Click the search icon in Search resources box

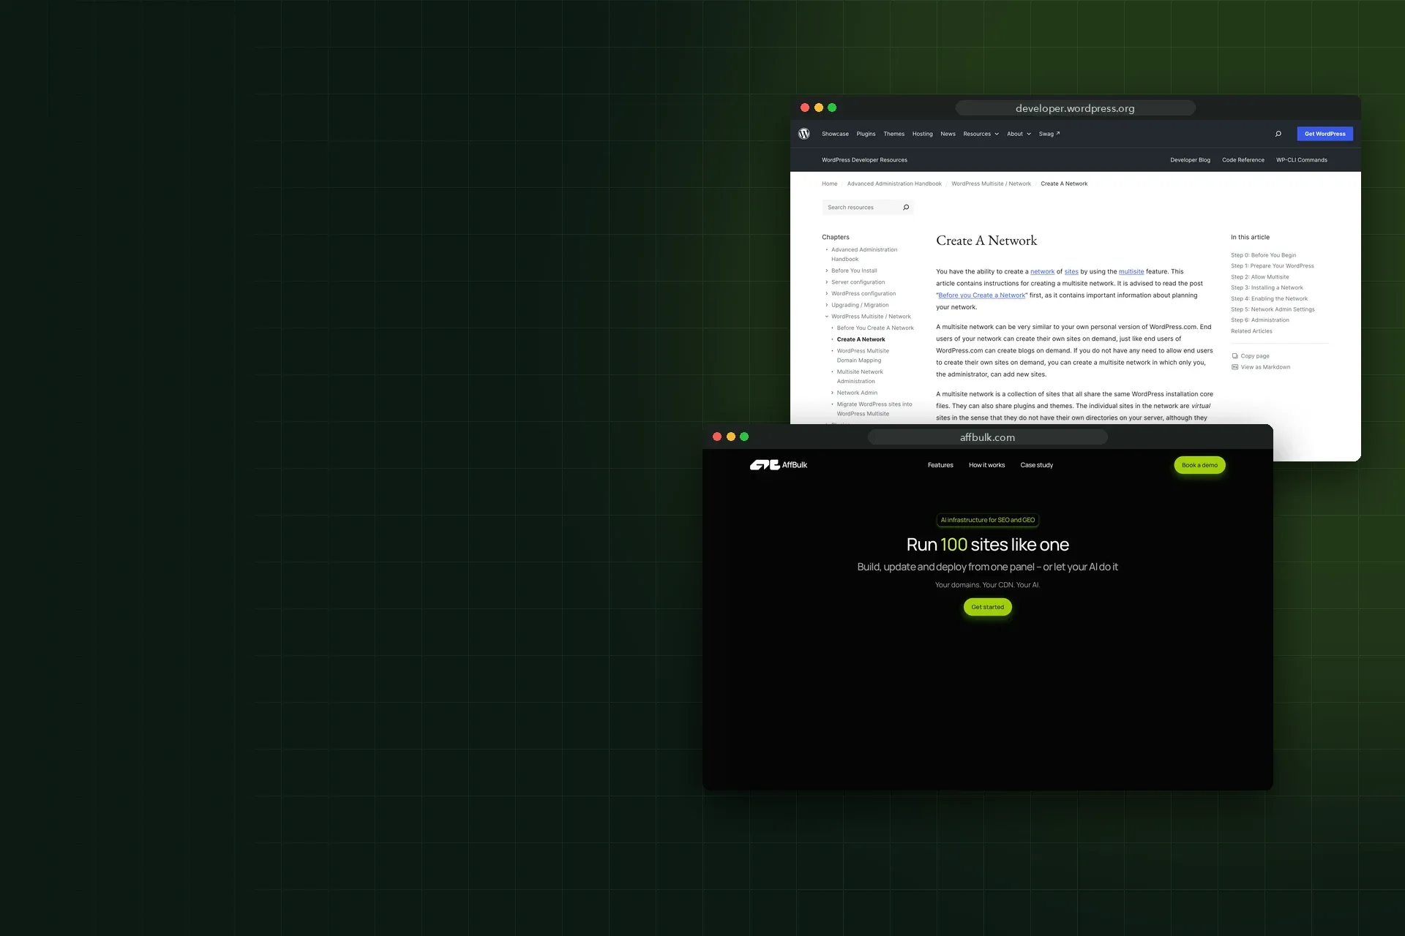tap(906, 208)
